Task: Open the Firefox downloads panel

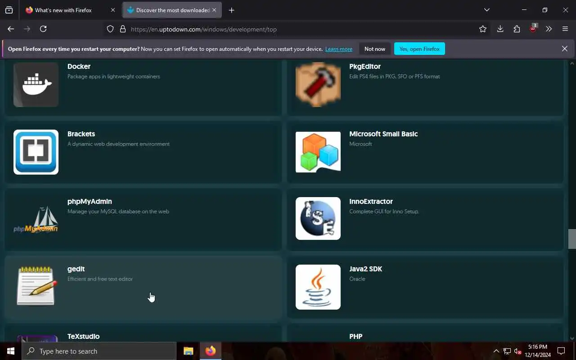Action: tap(500, 29)
